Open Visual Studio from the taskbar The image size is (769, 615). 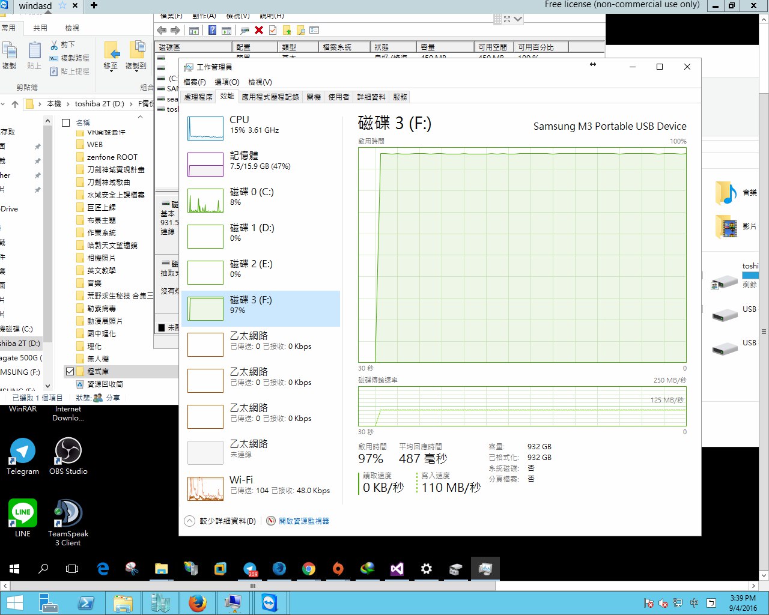397,569
